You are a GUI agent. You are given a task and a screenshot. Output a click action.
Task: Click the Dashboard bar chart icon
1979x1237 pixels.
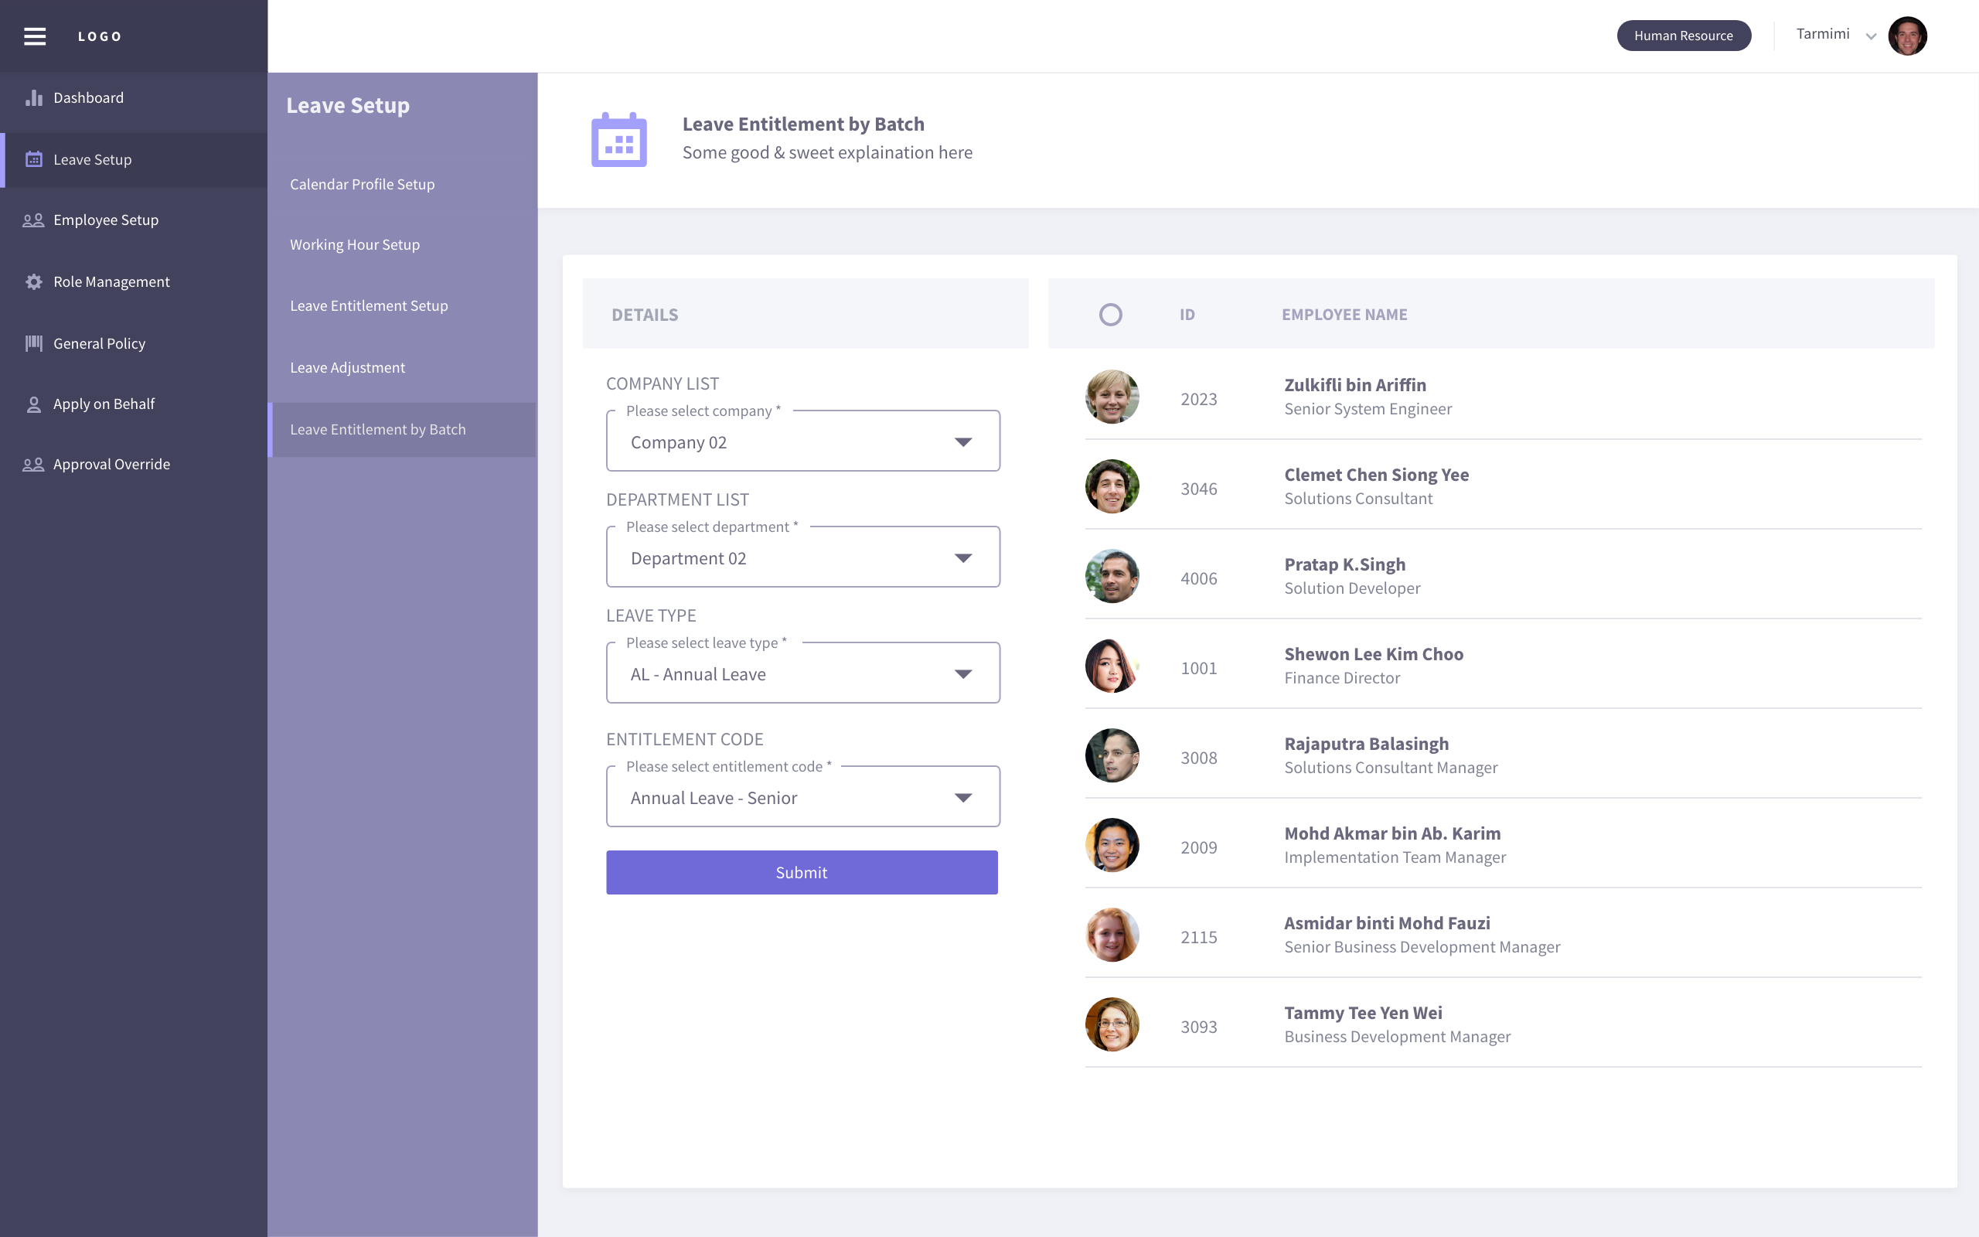[x=33, y=97]
